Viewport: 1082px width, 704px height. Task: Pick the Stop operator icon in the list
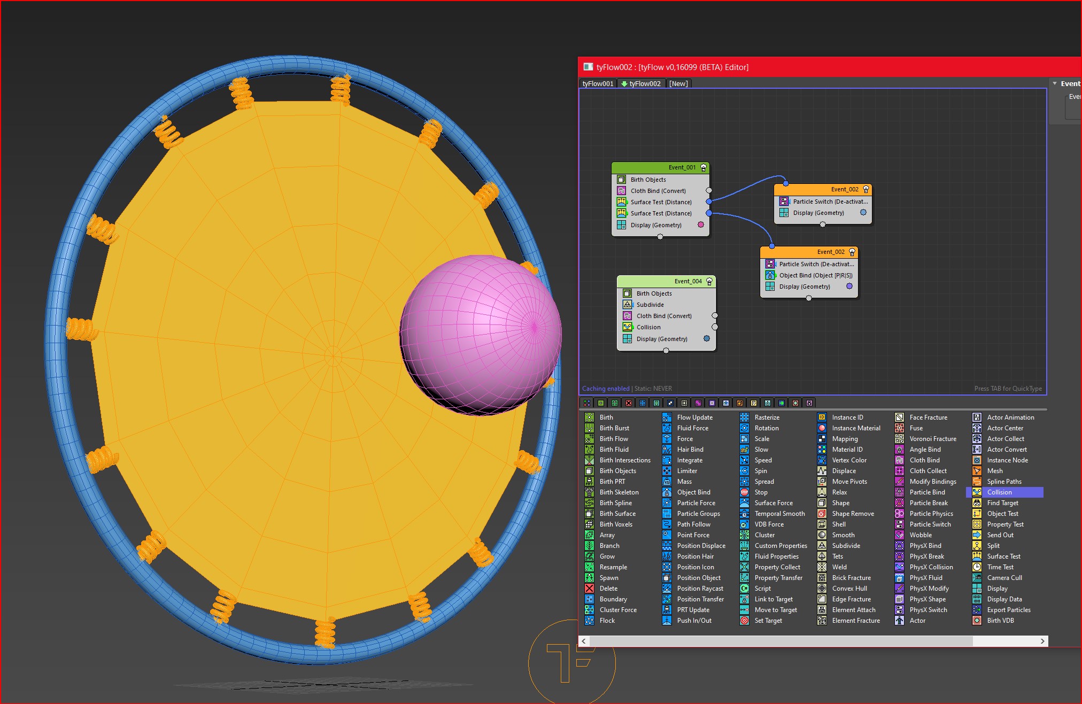[744, 492]
